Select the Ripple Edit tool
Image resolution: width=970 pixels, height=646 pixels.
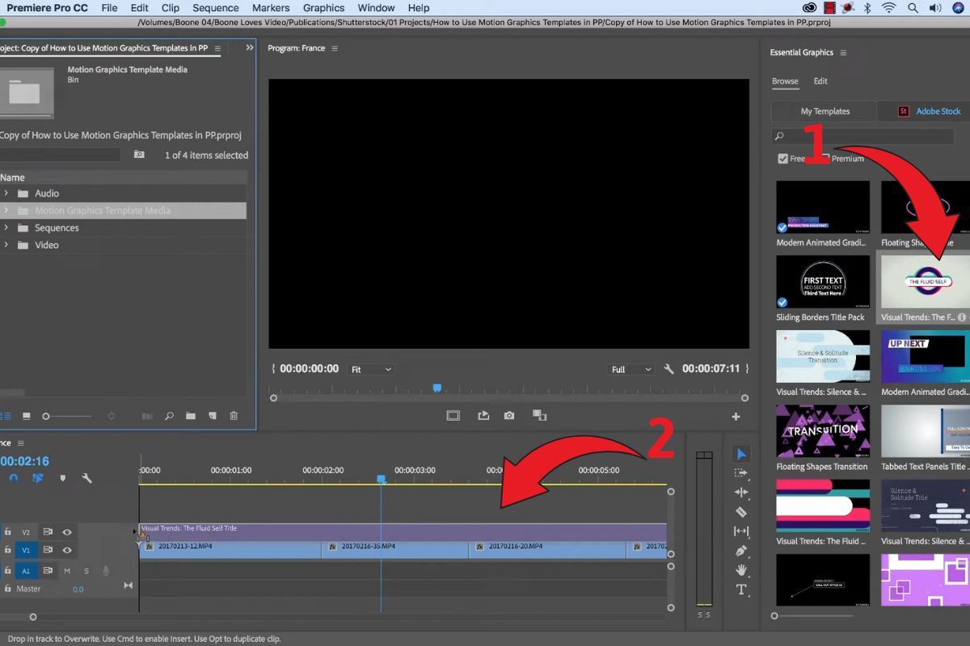741,493
